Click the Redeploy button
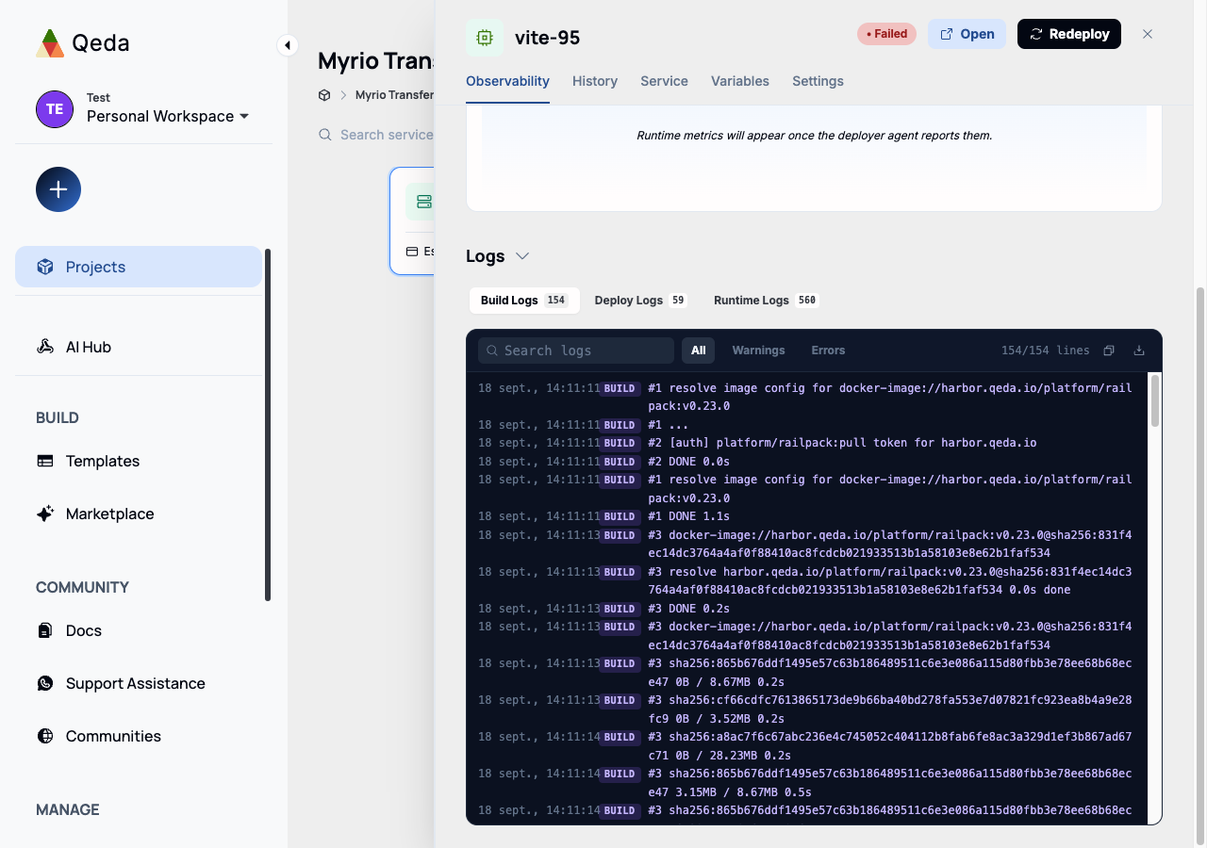The width and height of the screenshot is (1207, 848). [x=1069, y=34]
